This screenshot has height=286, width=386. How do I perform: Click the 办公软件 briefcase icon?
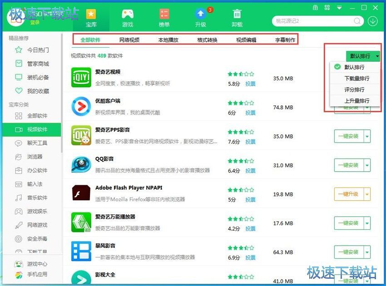[19, 170]
